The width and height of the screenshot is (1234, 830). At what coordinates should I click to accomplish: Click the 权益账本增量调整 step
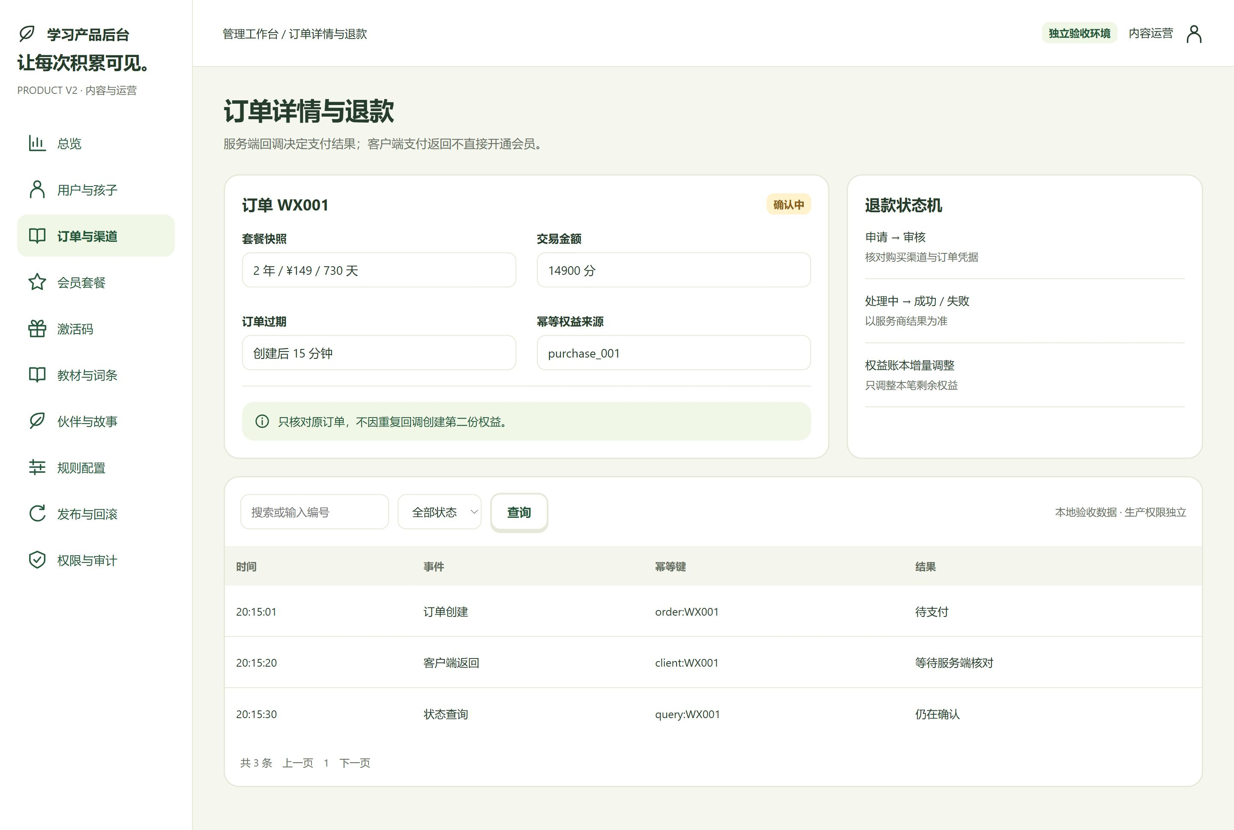click(x=909, y=365)
